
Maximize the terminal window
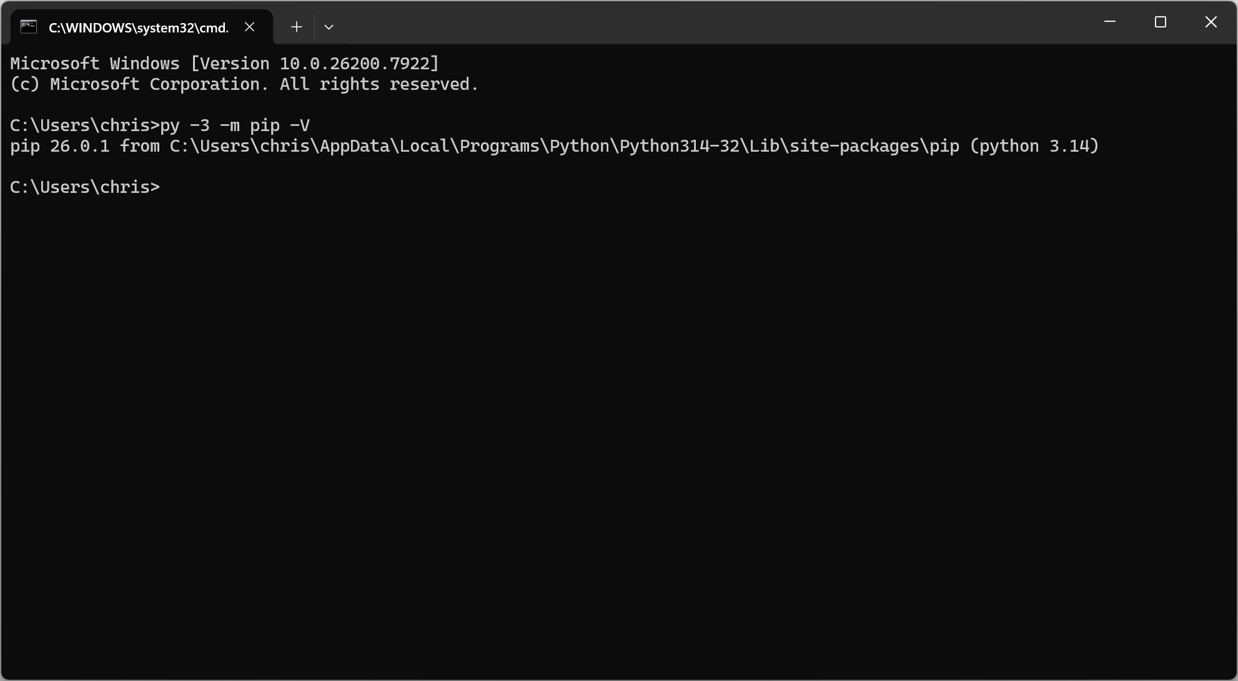tap(1161, 22)
